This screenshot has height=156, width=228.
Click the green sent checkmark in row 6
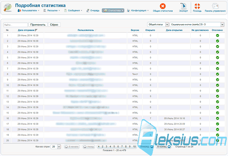tap(217, 63)
